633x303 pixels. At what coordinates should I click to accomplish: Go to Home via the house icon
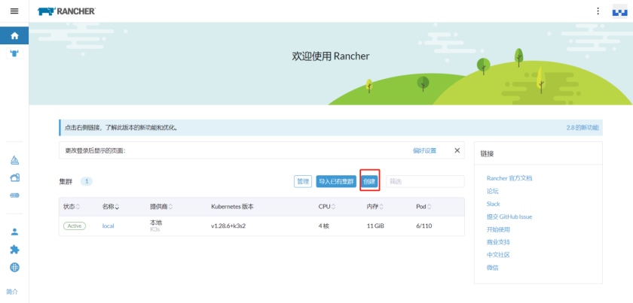(14, 35)
